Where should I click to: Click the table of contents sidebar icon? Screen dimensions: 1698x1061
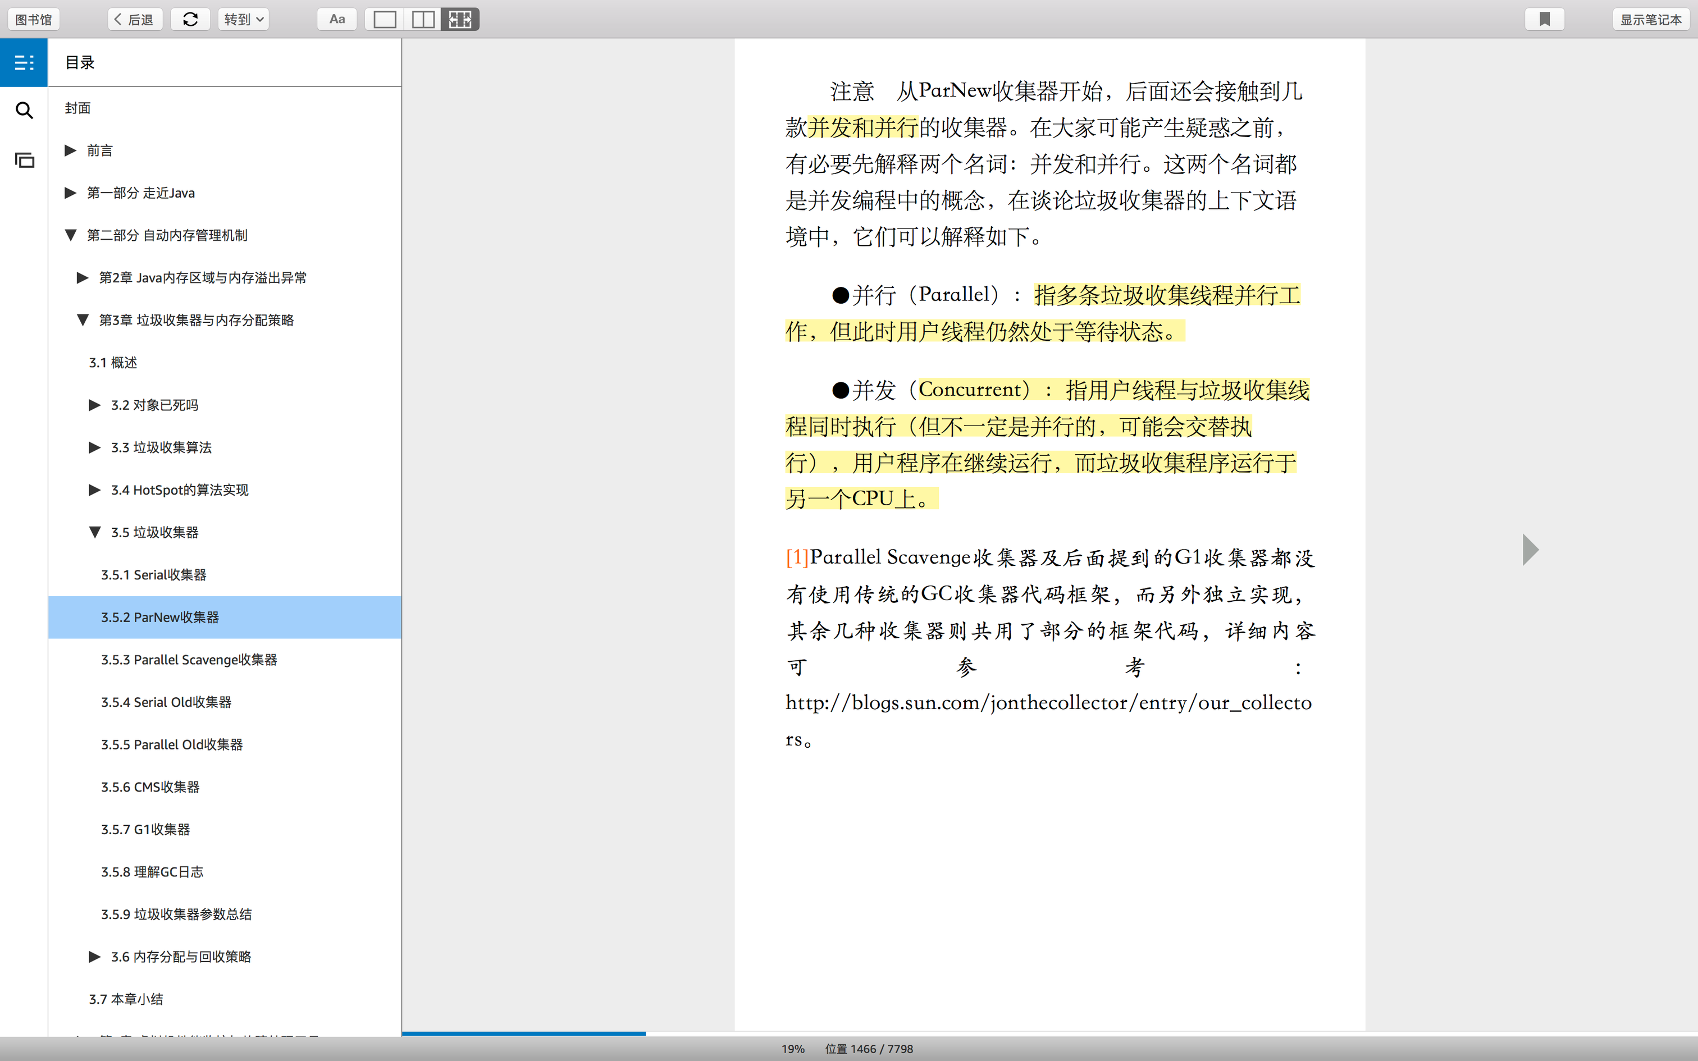pos(24,62)
